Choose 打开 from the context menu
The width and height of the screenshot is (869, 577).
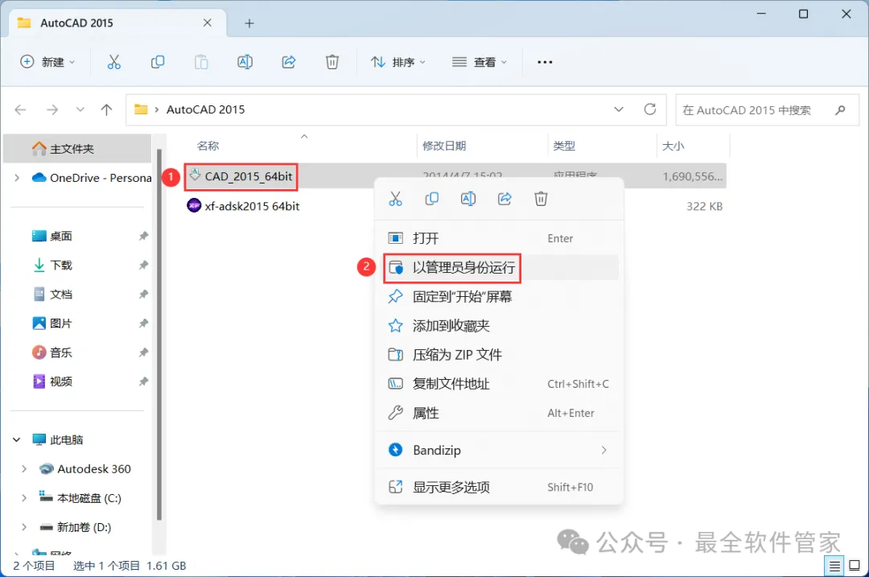(499, 238)
